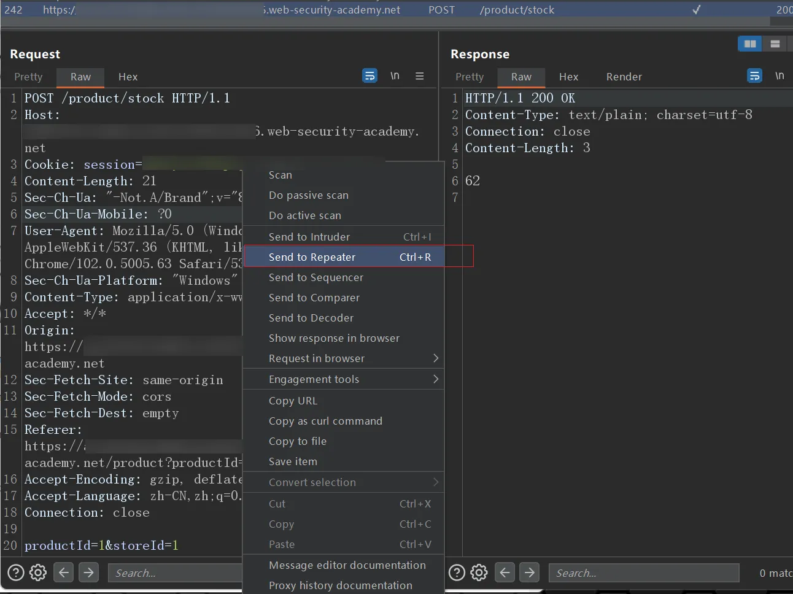Open Response search settings gear

(x=479, y=573)
